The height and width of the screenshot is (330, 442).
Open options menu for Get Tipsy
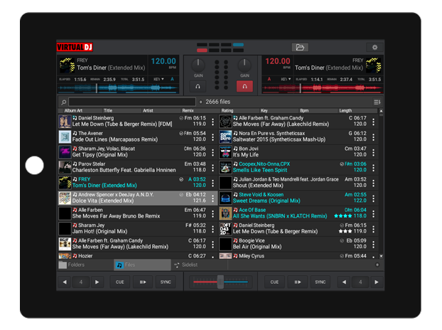coord(212,153)
